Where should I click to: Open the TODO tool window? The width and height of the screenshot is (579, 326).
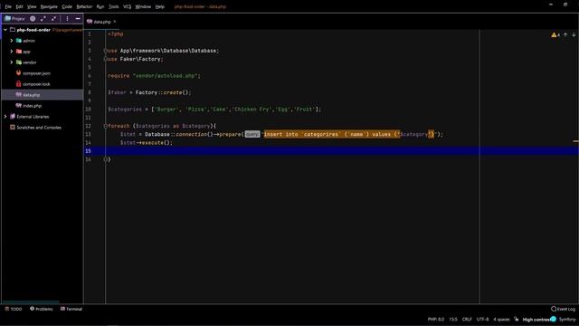coord(14,309)
